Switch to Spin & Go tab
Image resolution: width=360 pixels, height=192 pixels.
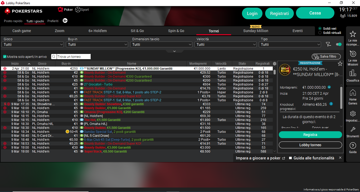point(176,31)
